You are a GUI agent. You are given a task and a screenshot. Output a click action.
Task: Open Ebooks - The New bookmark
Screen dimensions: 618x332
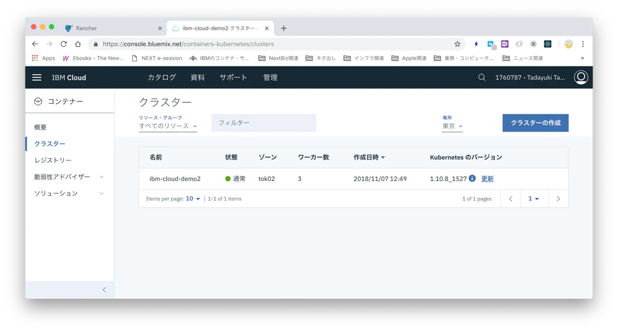[93, 58]
